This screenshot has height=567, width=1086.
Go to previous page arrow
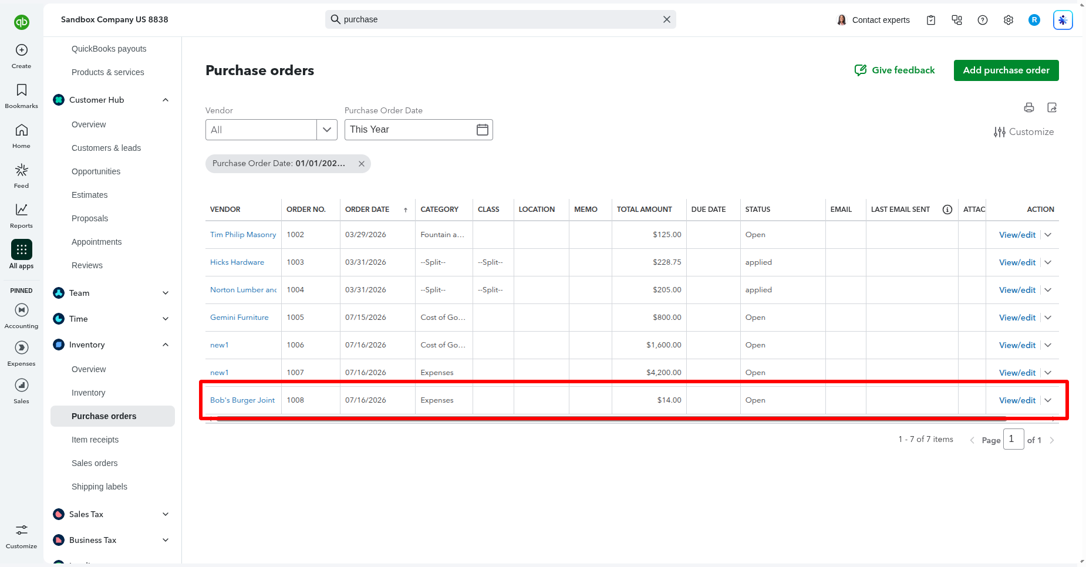click(972, 440)
